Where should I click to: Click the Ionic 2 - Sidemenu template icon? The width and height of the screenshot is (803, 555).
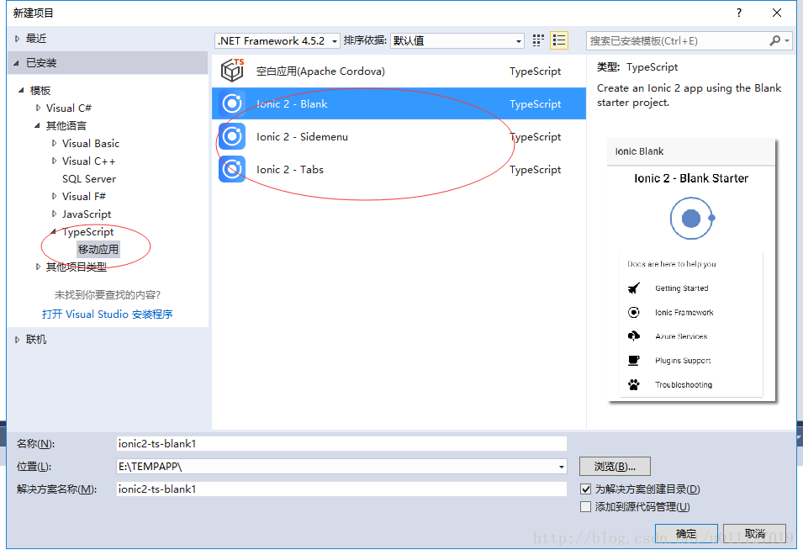(x=232, y=136)
